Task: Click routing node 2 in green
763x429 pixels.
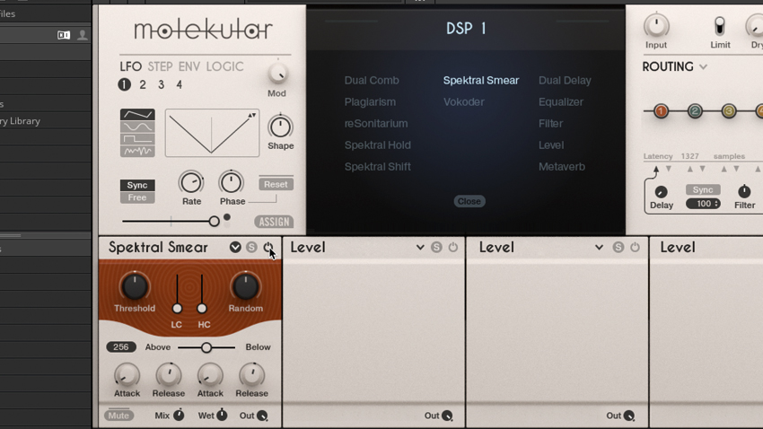Action: tap(695, 111)
